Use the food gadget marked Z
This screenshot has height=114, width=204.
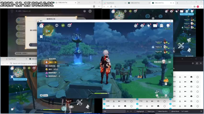tap(166, 81)
